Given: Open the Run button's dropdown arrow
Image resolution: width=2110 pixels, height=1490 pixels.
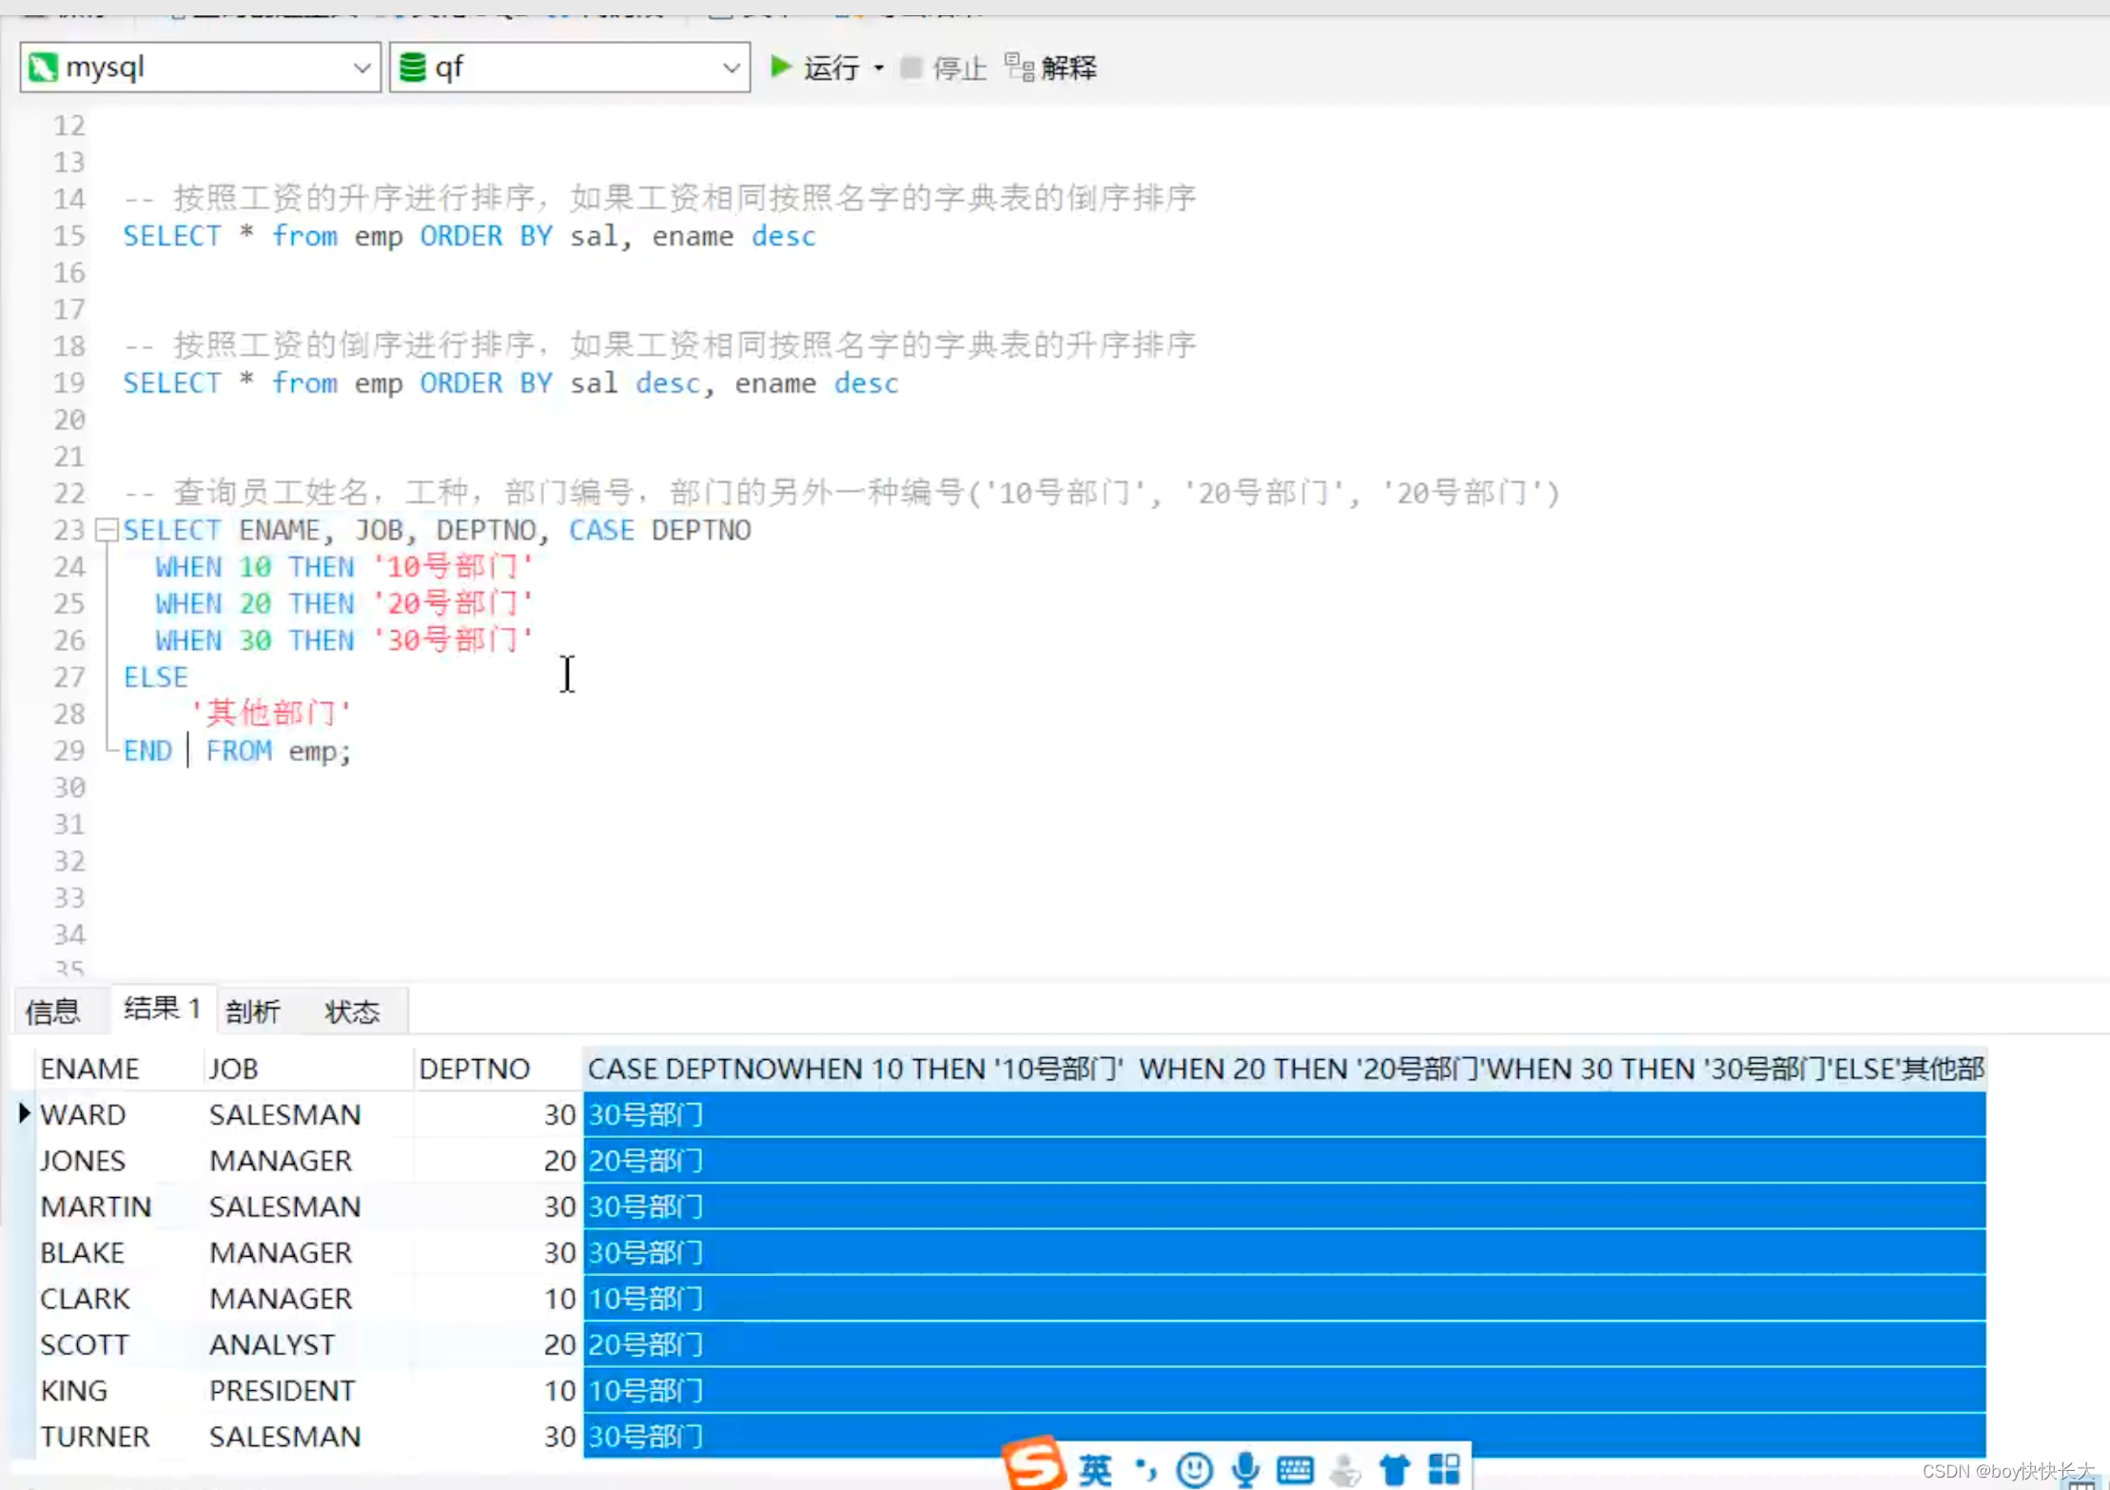Looking at the screenshot, I should (x=879, y=67).
